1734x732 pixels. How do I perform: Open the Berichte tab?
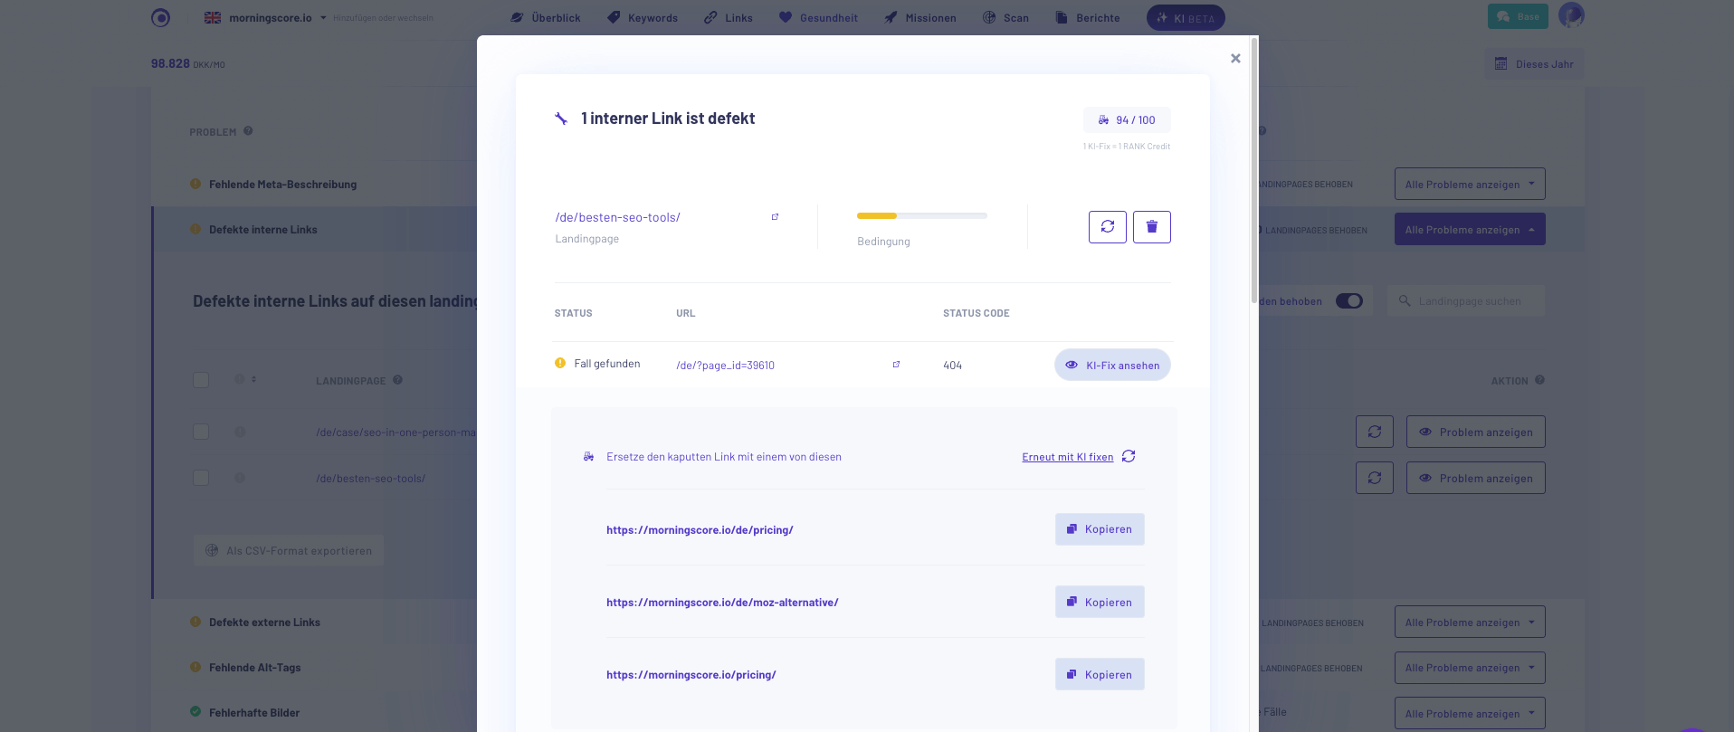[x=1088, y=17]
